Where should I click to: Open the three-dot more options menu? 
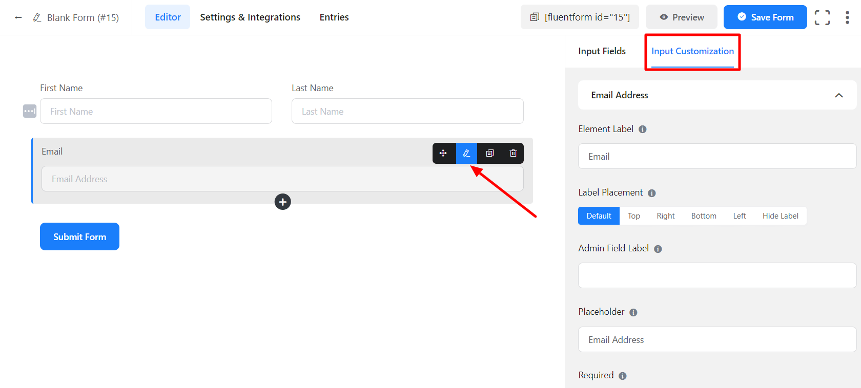pyautogui.click(x=847, y=17)
